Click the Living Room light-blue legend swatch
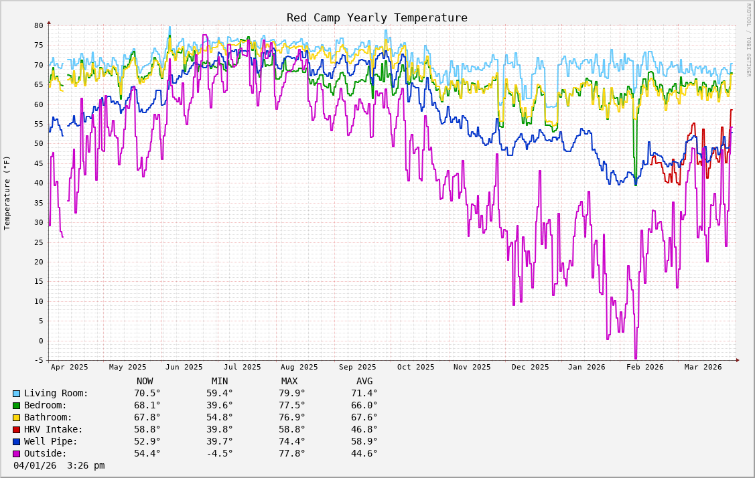755x478 pixels. (x=16, y=394)
